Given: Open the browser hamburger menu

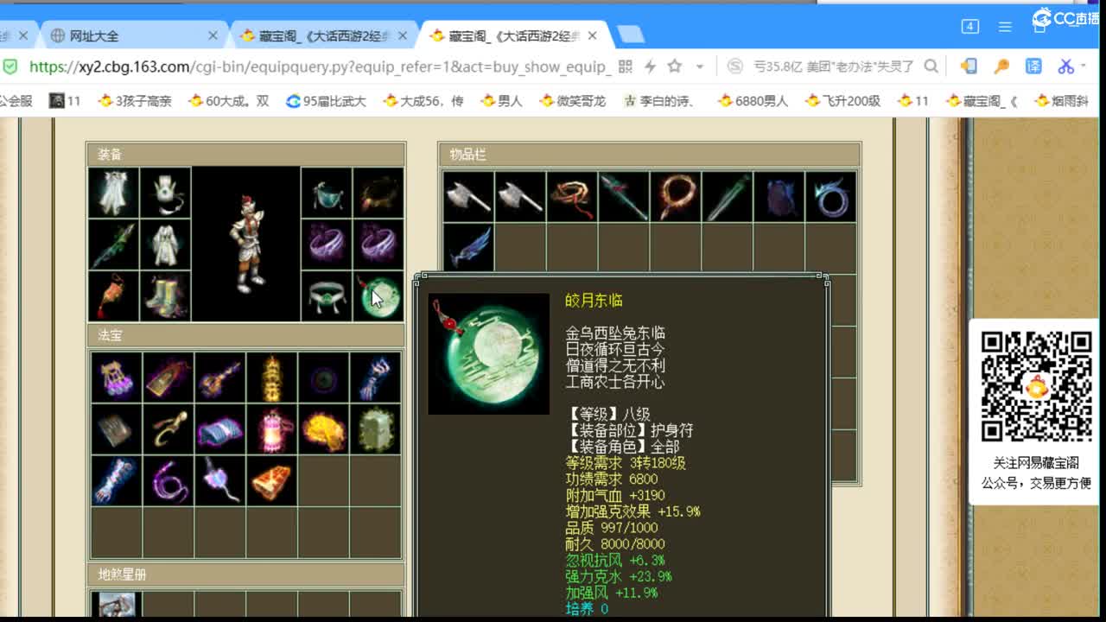Looking at the screenshot, I should [x=1005, y=27].
